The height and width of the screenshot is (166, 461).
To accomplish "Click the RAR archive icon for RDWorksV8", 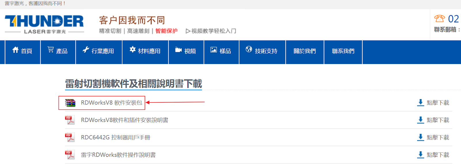I will click(70, 103).
